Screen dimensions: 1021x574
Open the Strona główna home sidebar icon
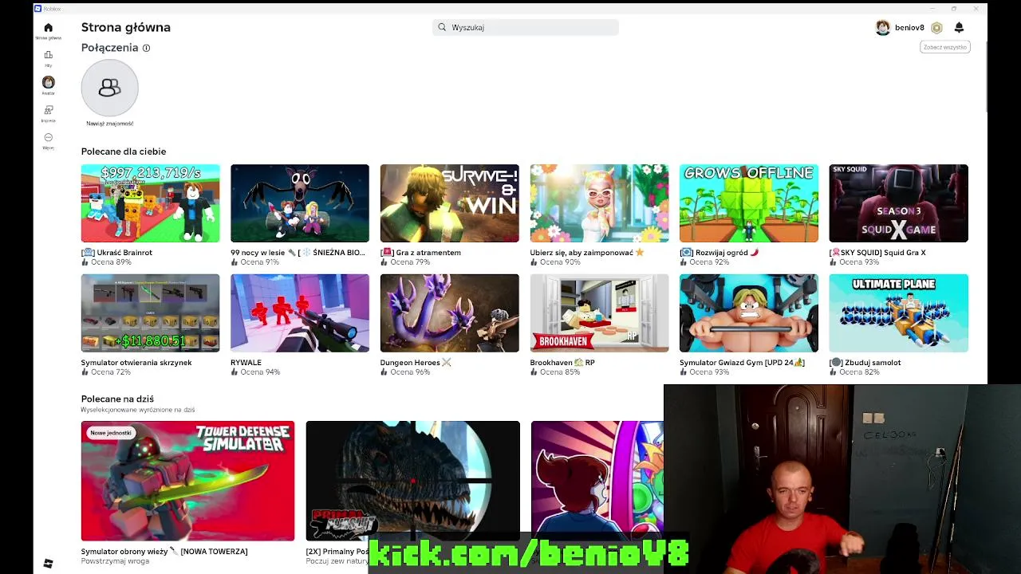pyautogui.click(x=48, y=28)
